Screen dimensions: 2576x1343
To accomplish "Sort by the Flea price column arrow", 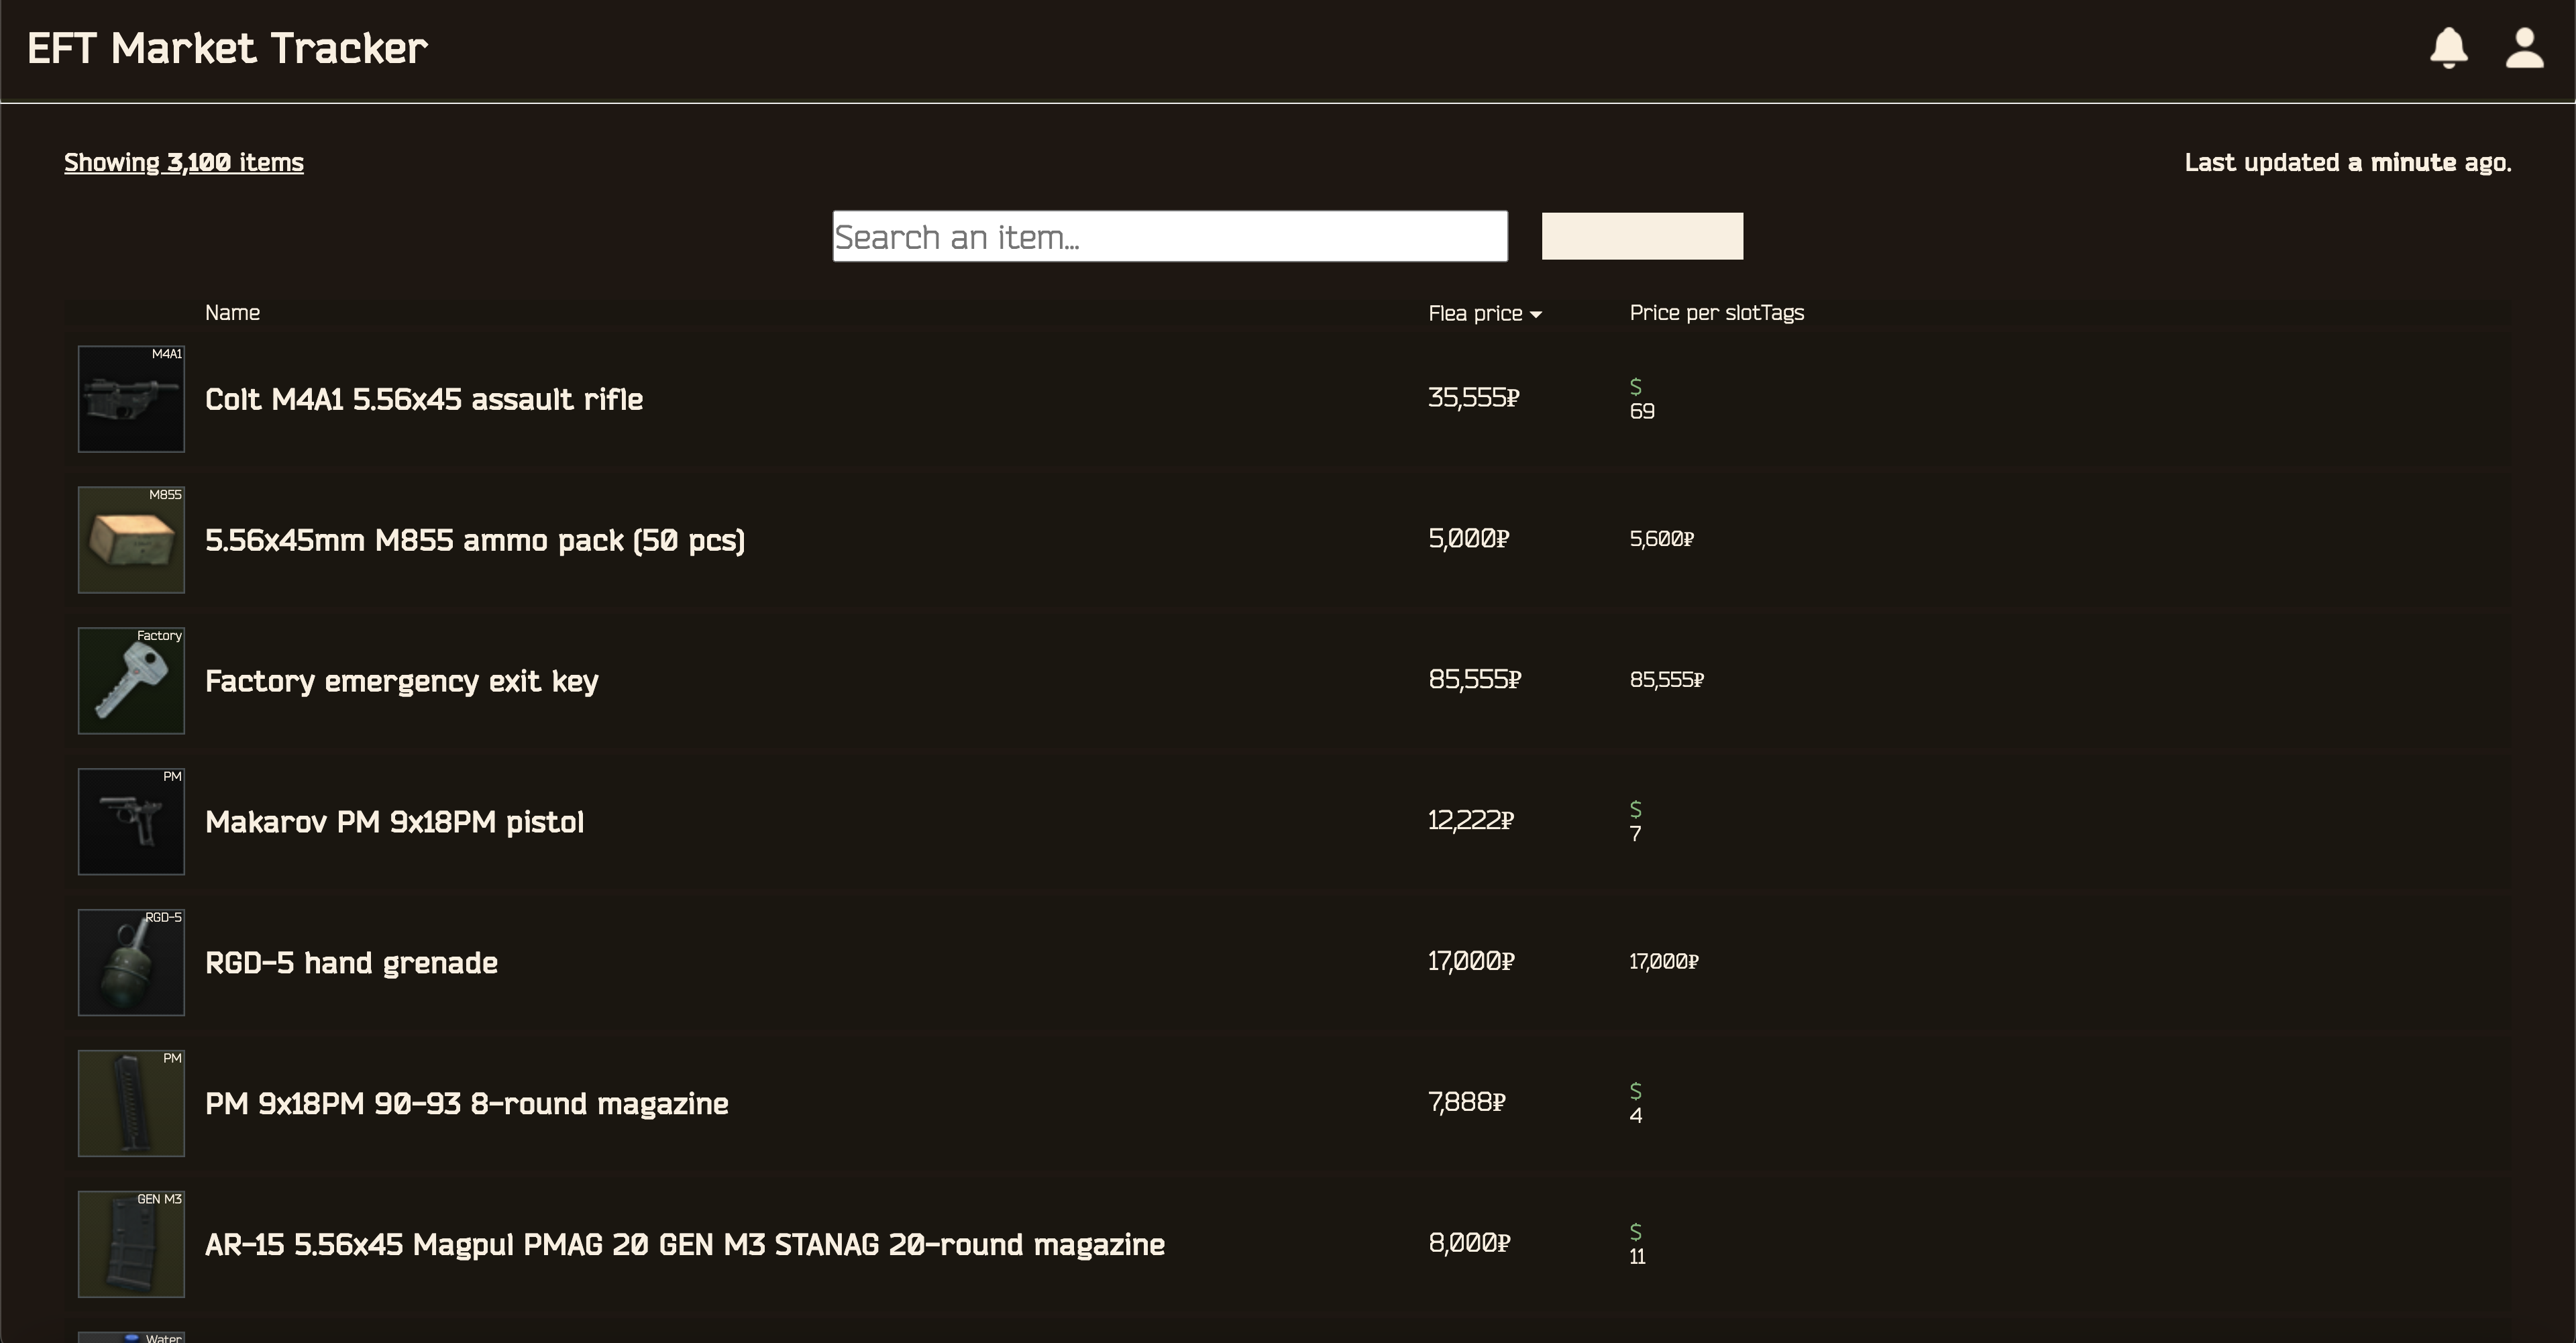I will [x=1536, y=314].
